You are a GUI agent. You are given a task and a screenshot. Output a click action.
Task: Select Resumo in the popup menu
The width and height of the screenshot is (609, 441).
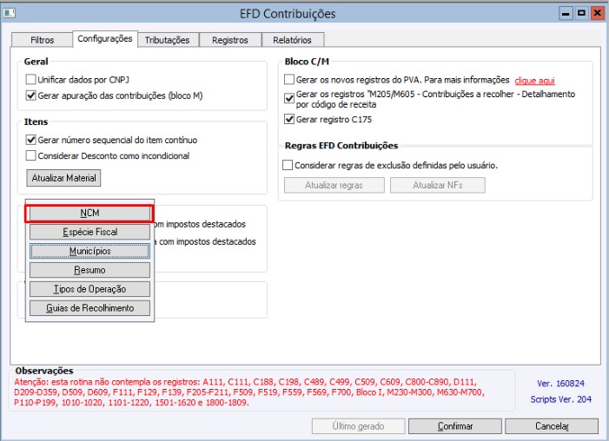point(89,270)
